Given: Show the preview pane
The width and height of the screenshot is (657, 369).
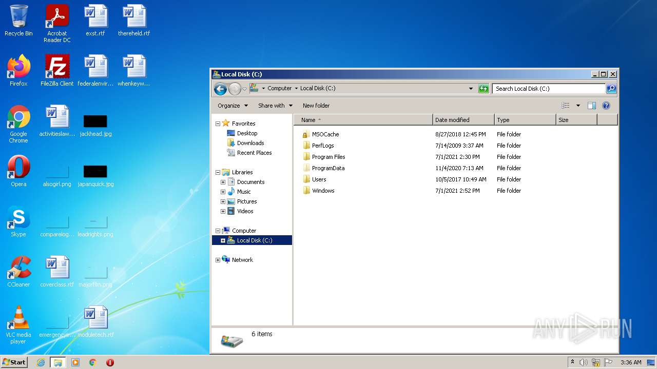Looking at the screenshot, I should click(591, 106).
